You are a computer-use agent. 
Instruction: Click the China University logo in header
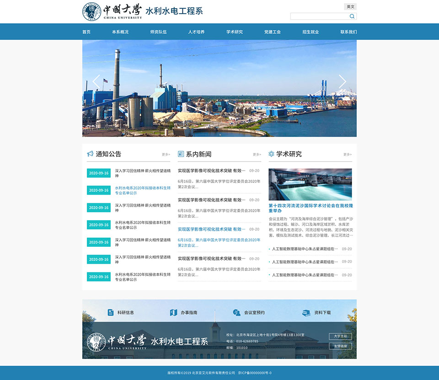(x=112, y=11)
